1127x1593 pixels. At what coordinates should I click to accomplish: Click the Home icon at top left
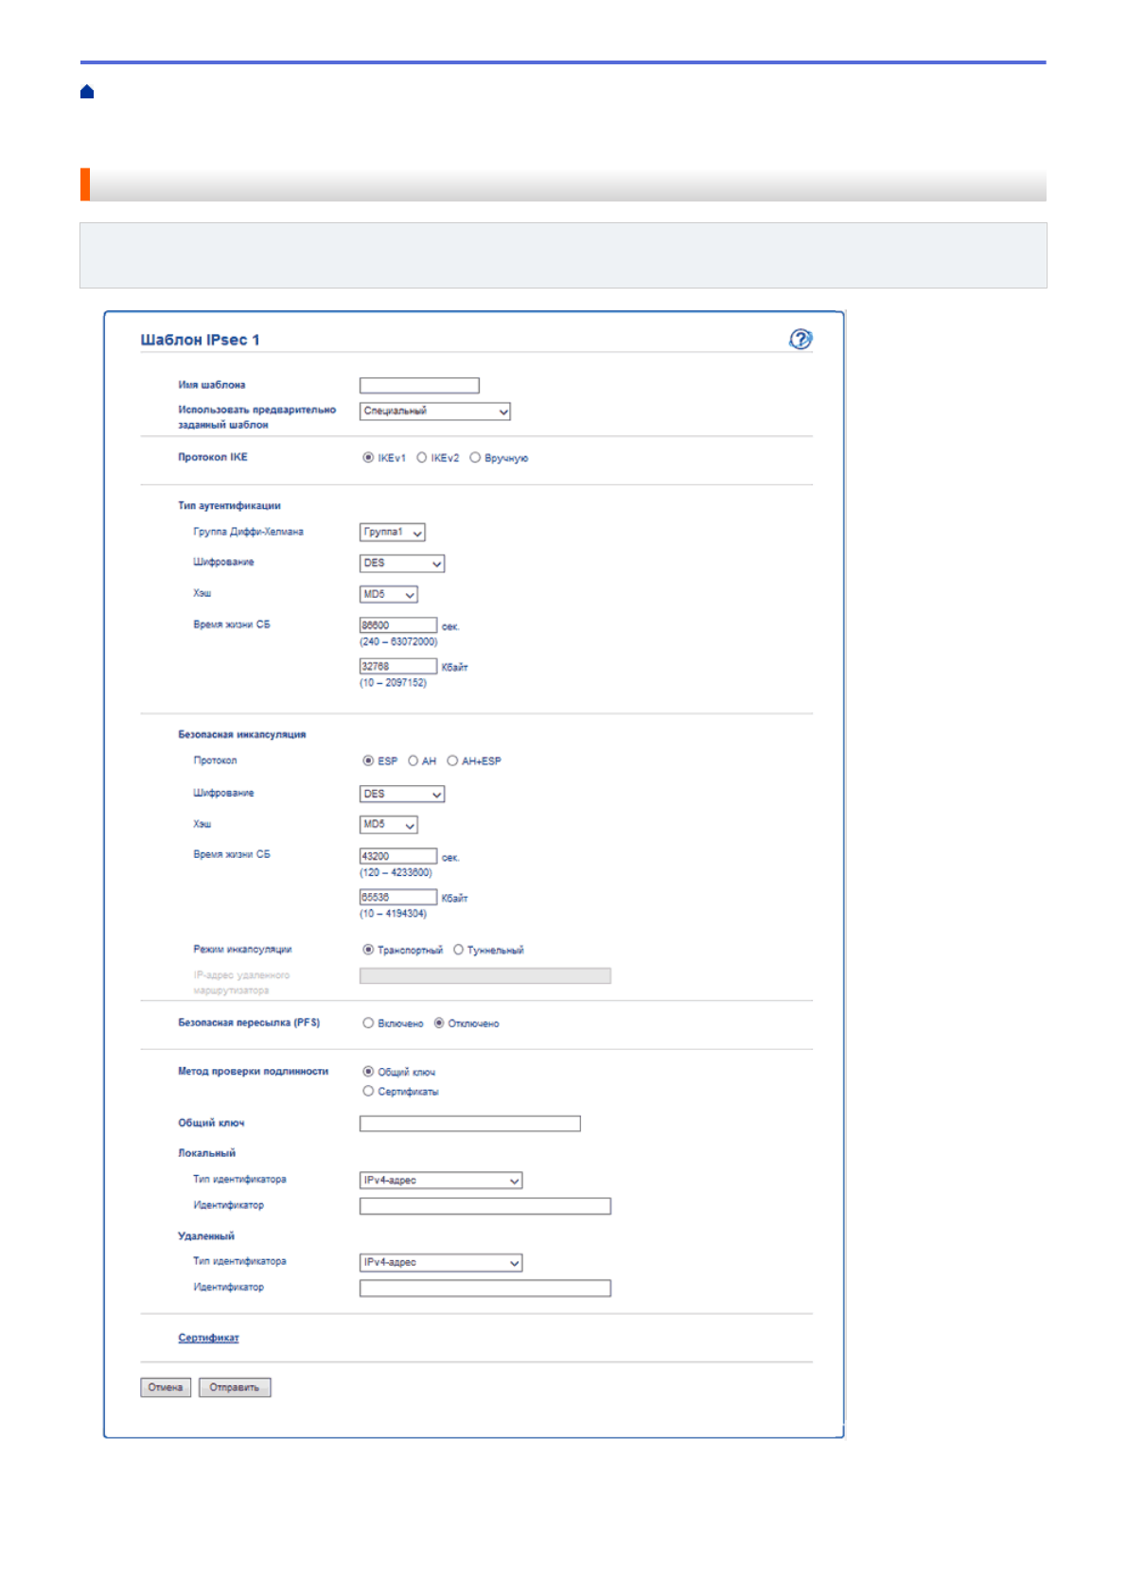click(x=87, y=92)
